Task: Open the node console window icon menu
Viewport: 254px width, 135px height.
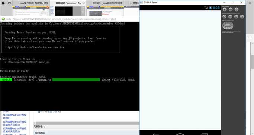Action: coord(3,19)
